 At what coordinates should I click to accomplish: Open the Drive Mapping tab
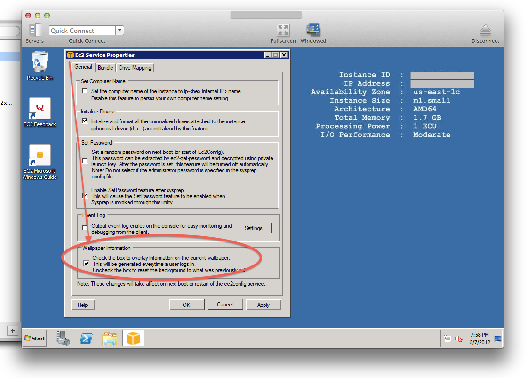pyautogui.click(x=135, y=68)
